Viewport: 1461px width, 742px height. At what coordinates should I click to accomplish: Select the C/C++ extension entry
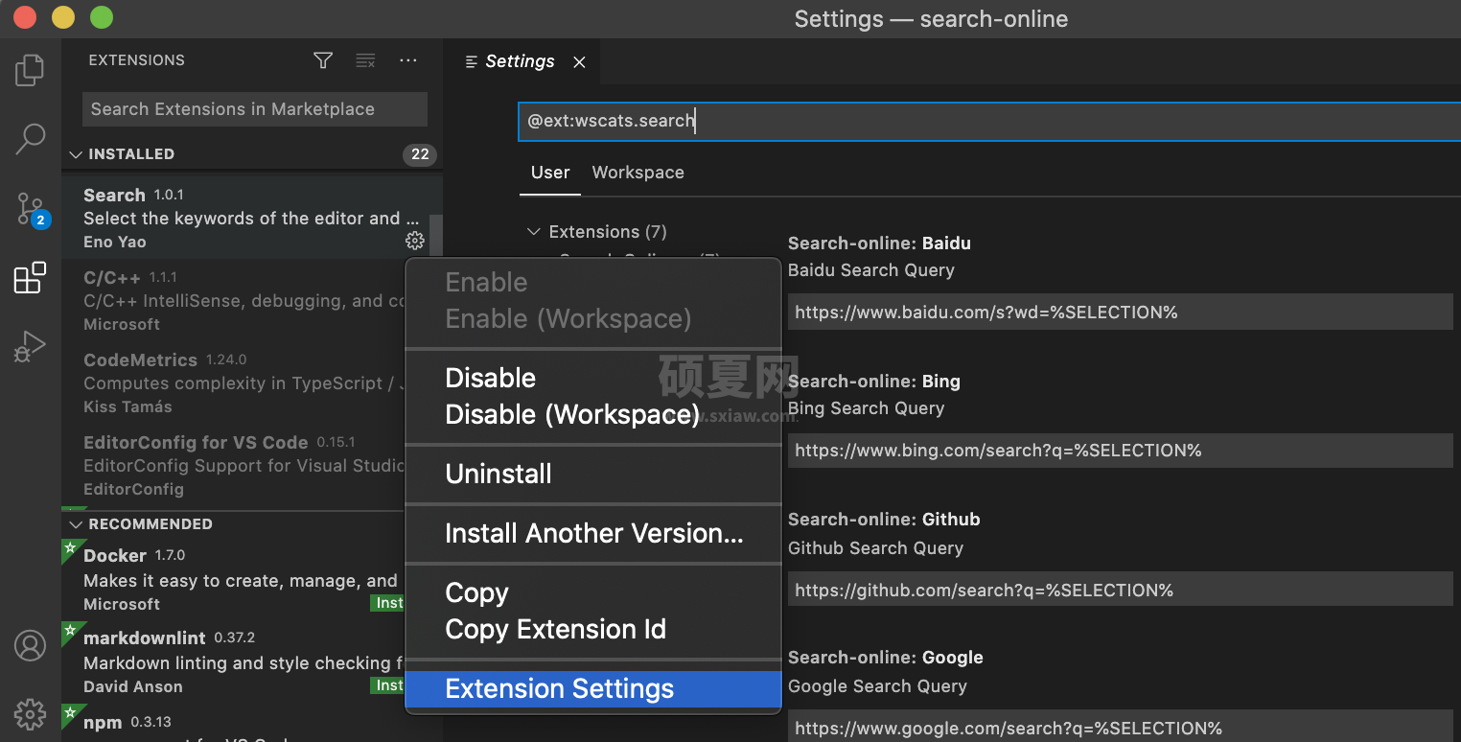(x=233, y=300)
